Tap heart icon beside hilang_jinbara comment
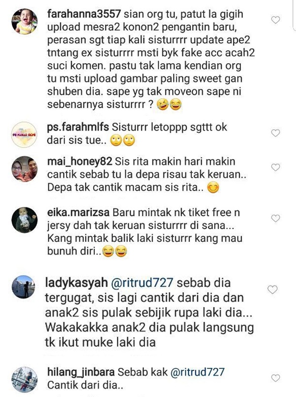The image size is (296, 397). click(275, 378)
